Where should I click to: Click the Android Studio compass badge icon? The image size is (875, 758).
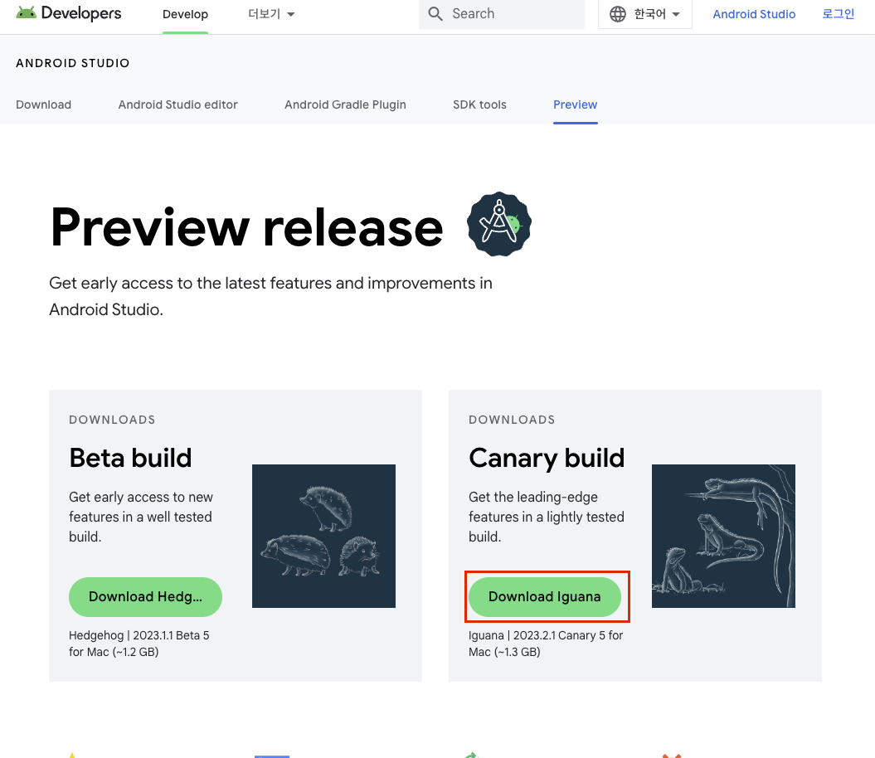tap(499, 224)
